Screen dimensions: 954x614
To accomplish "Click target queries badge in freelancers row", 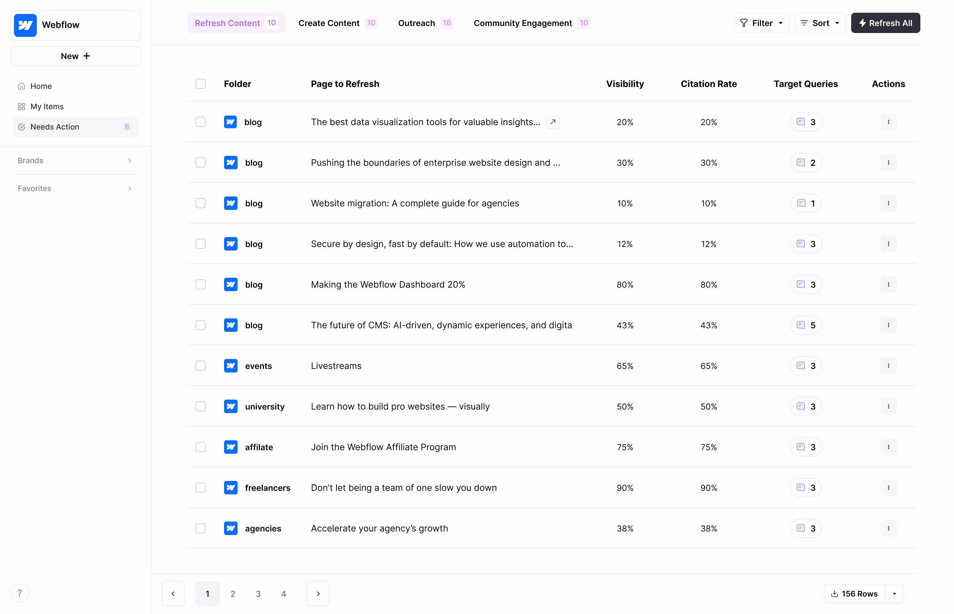I will 806,488.
